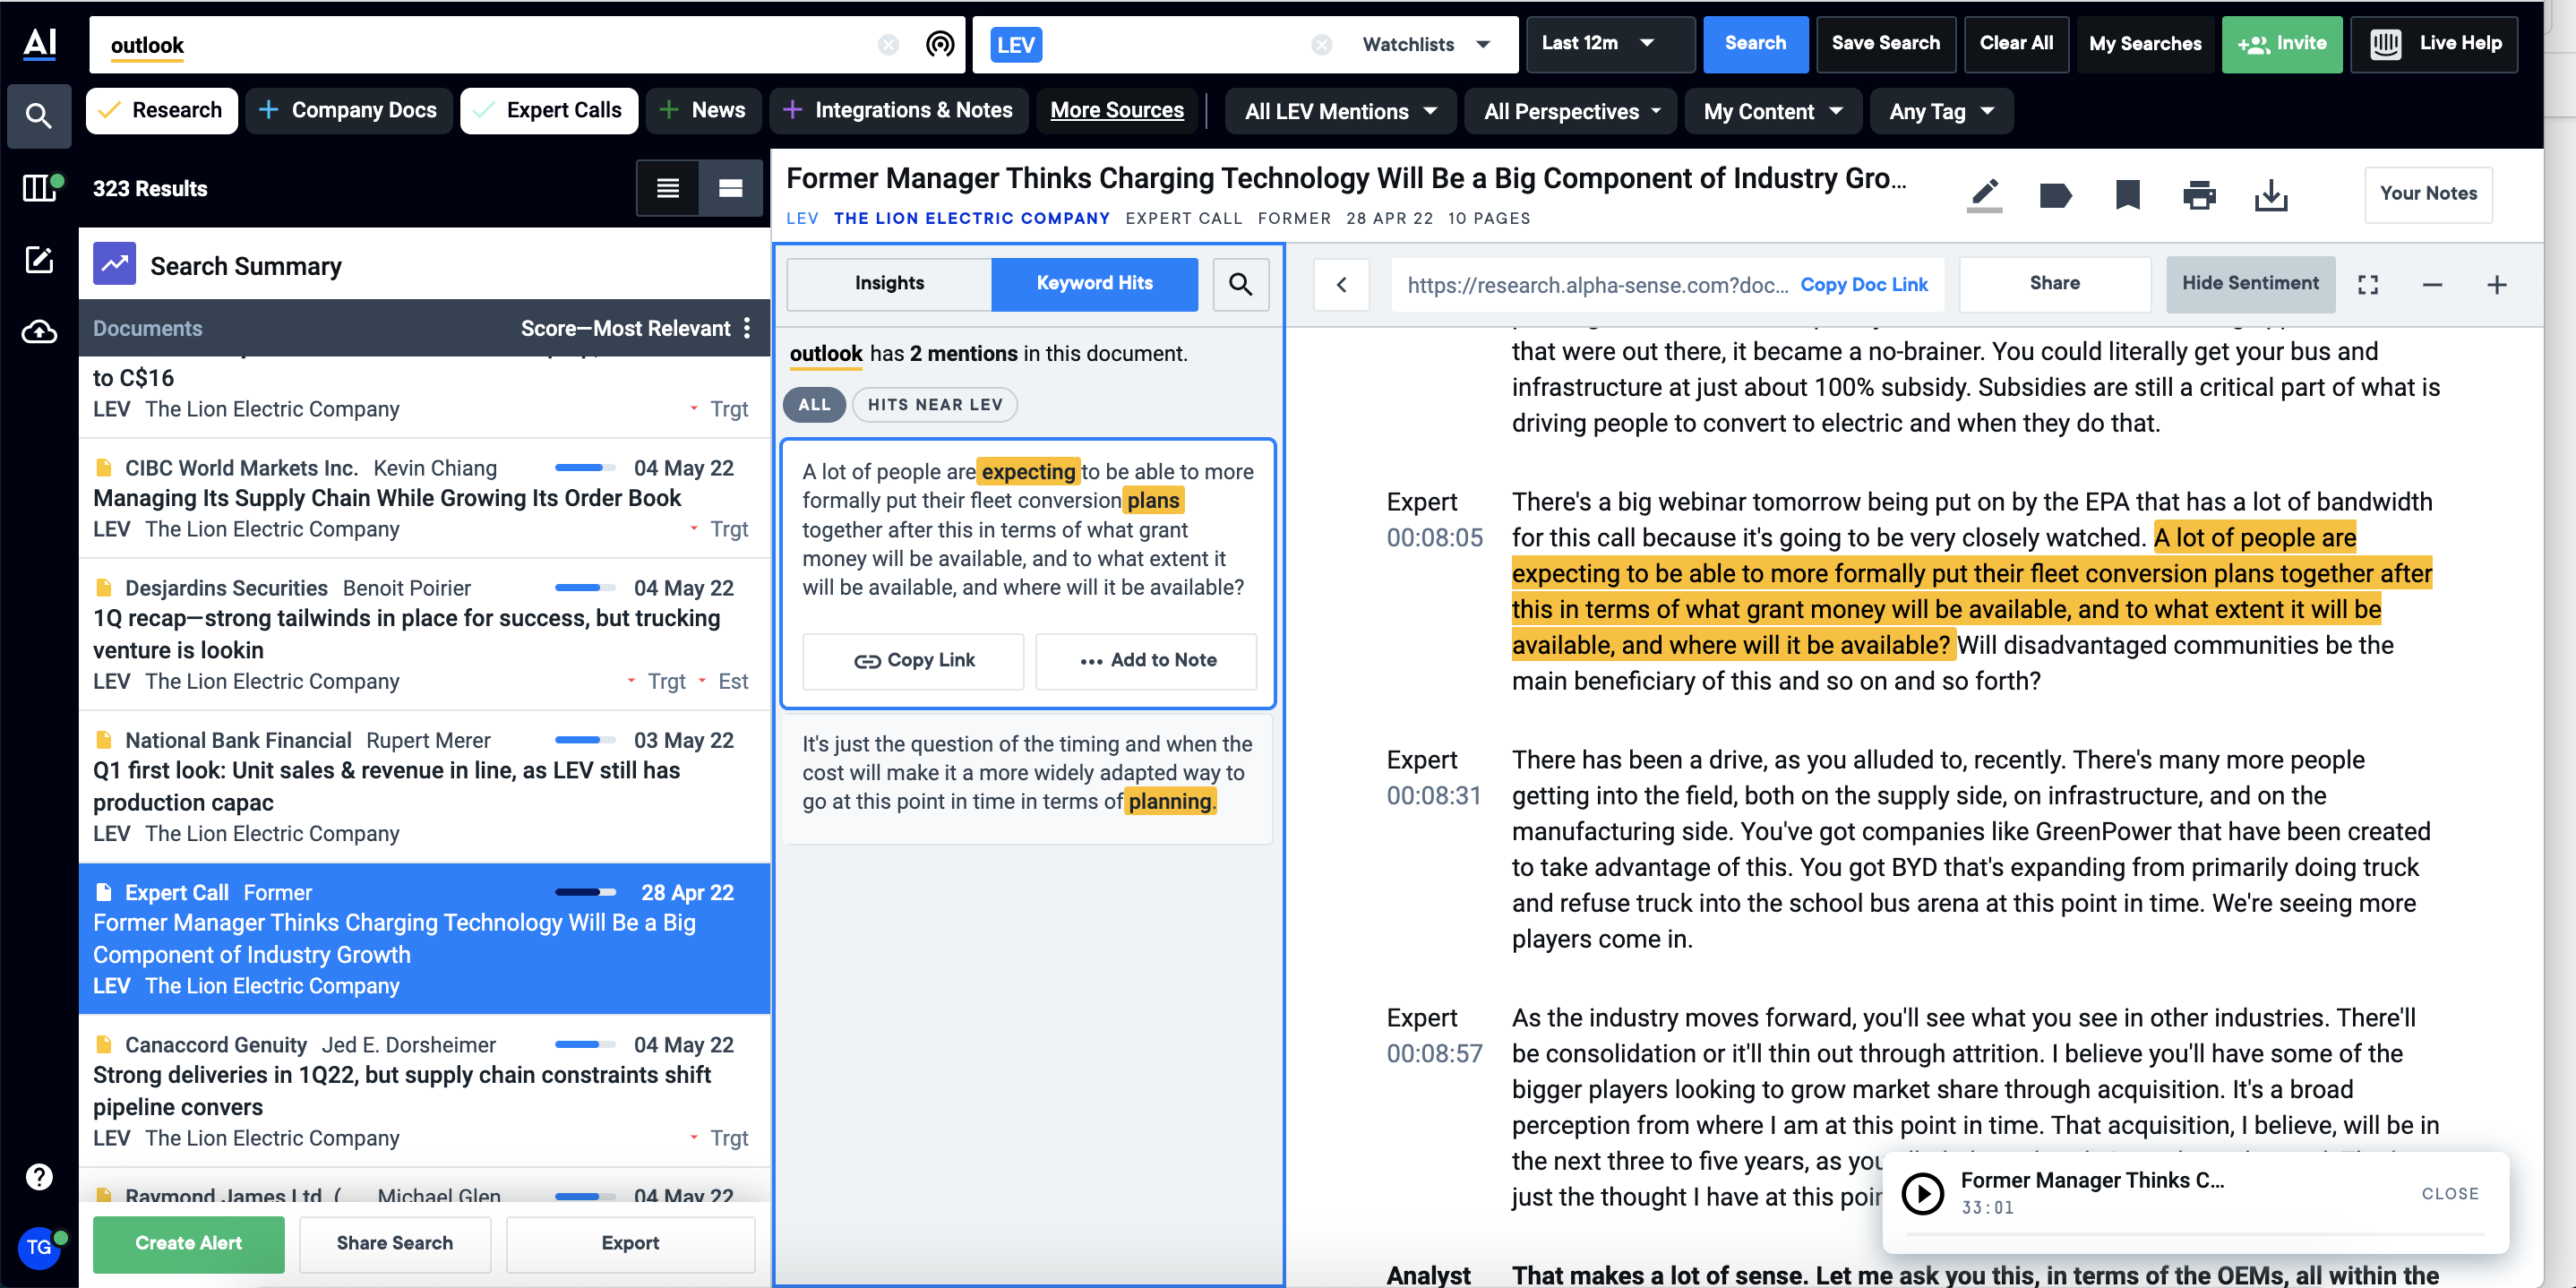Open the Watchlists dropdown

[x=1426, y=44]
